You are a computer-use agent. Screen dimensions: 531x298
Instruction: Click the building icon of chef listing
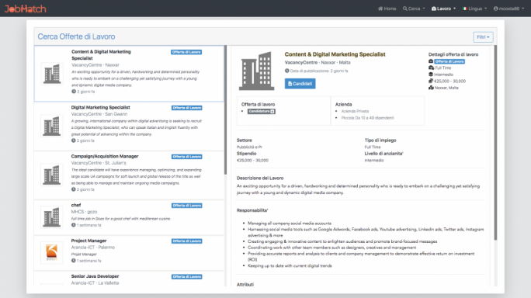pos(52,217)
